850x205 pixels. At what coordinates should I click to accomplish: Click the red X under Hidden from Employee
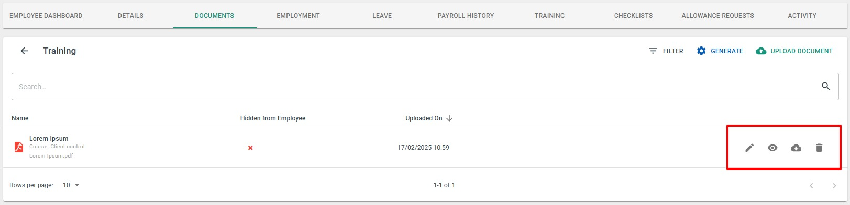point(250,148)
